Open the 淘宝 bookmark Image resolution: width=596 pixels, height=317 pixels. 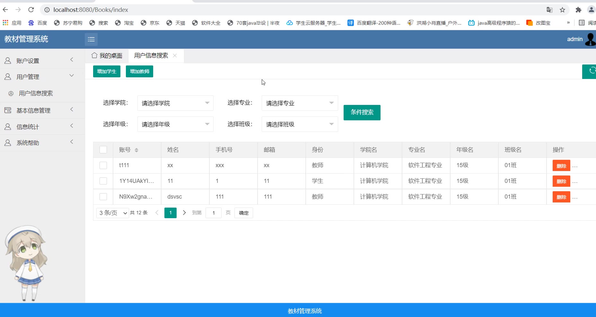coord(124,23)
